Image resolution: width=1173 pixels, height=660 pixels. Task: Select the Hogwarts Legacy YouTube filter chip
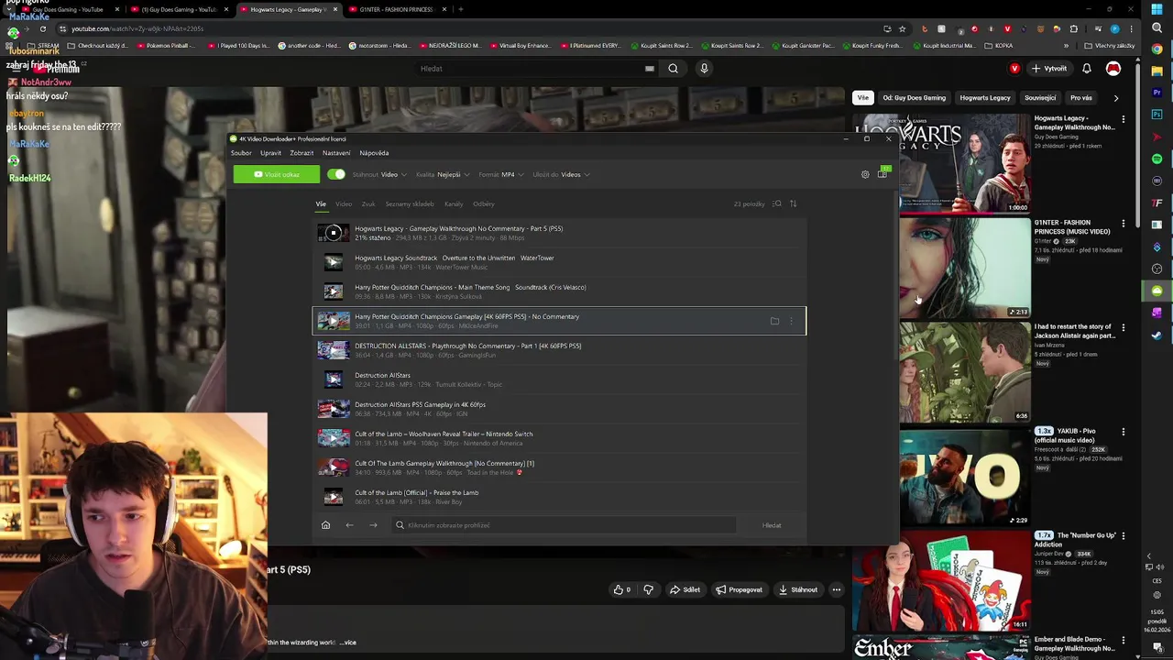985,97
